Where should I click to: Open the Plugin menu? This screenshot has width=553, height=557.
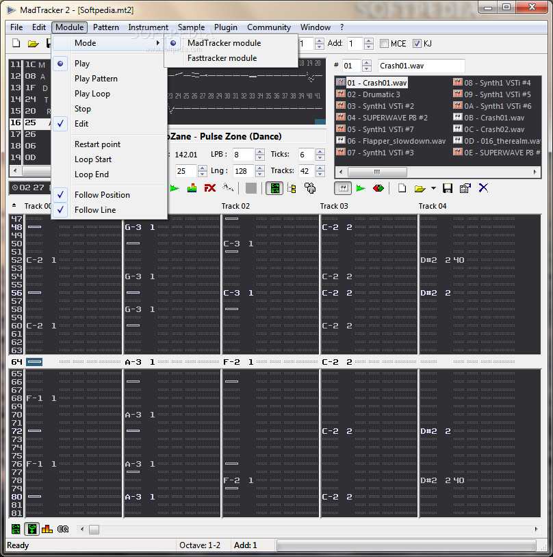tap(226, 27)
